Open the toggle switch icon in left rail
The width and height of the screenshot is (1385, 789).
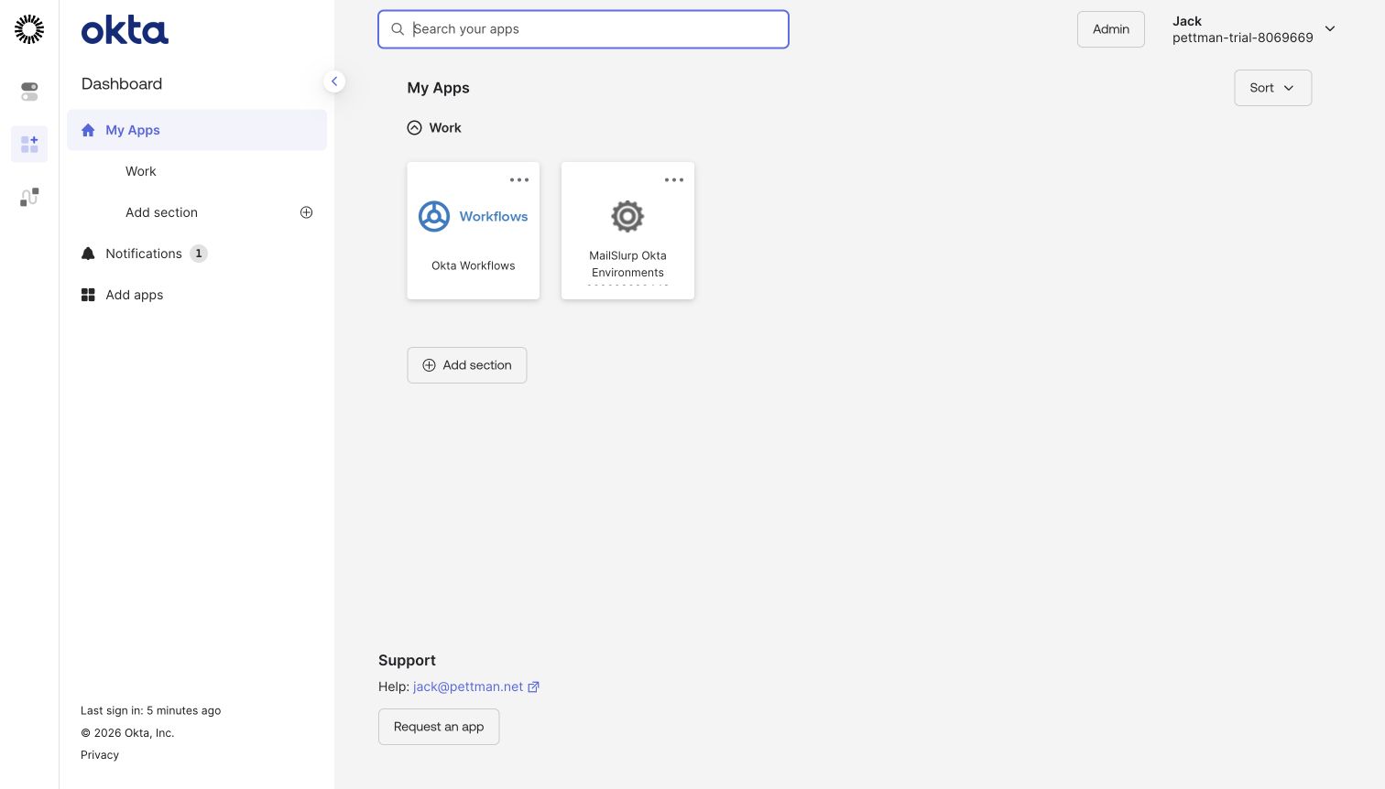click(x=29, y=92)
